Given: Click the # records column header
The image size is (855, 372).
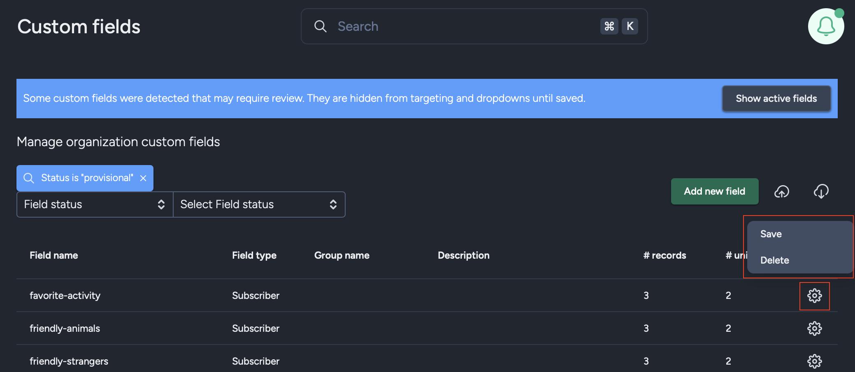Looking at the screenshot, I should 665,255.
